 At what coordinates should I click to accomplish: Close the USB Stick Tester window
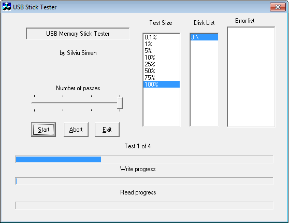278,7
